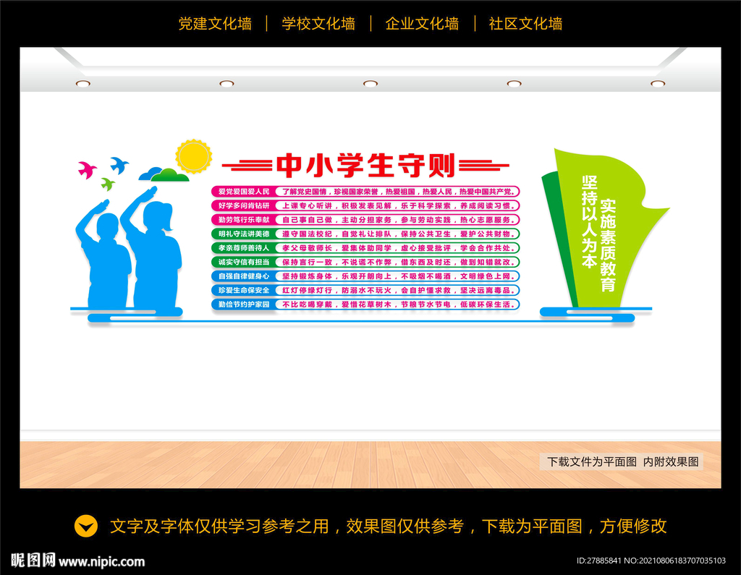Select the 学校文化墙 menu item
The width and height of the screenshot is (741, 575).
coord(318,23)
